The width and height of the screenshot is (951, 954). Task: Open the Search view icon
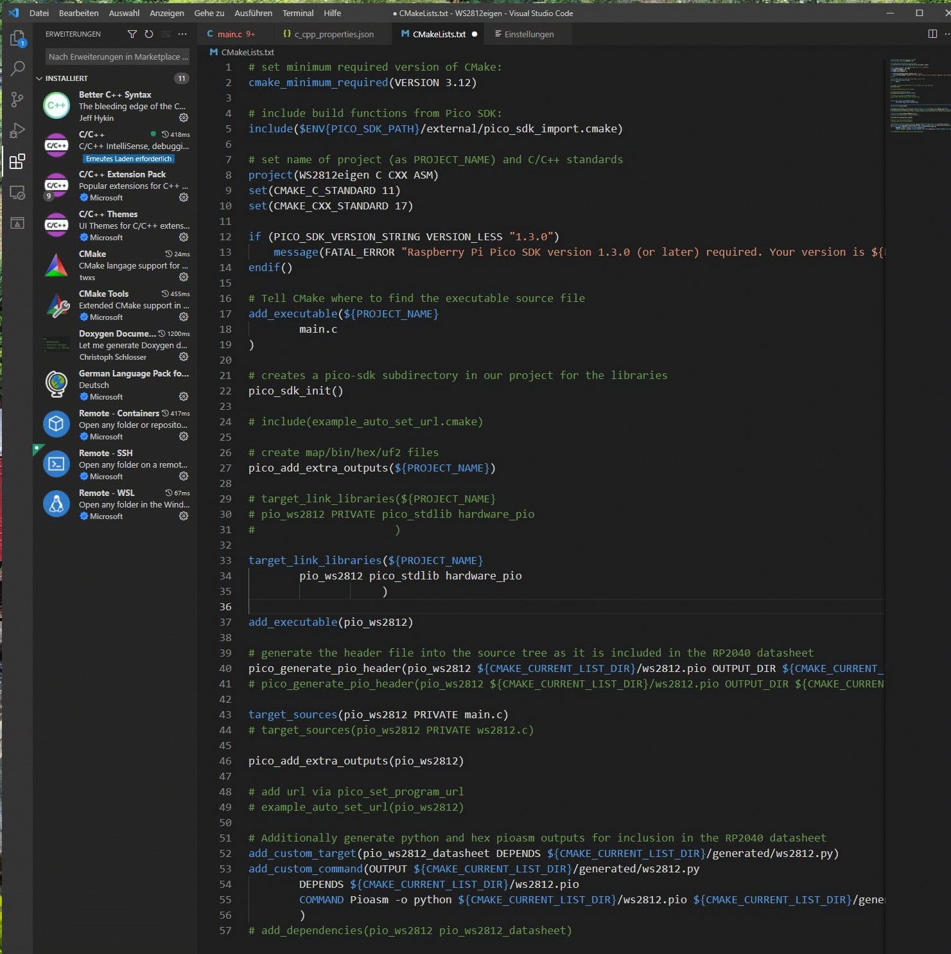point(17,68)
